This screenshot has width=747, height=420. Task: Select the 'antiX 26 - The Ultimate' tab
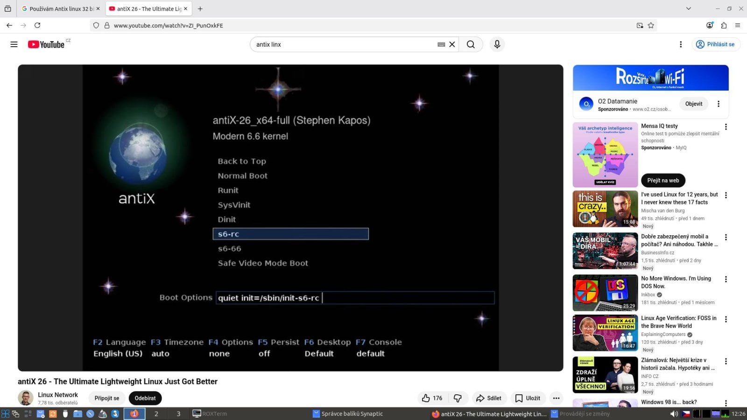pyautogui.click(x=148, y=8)
